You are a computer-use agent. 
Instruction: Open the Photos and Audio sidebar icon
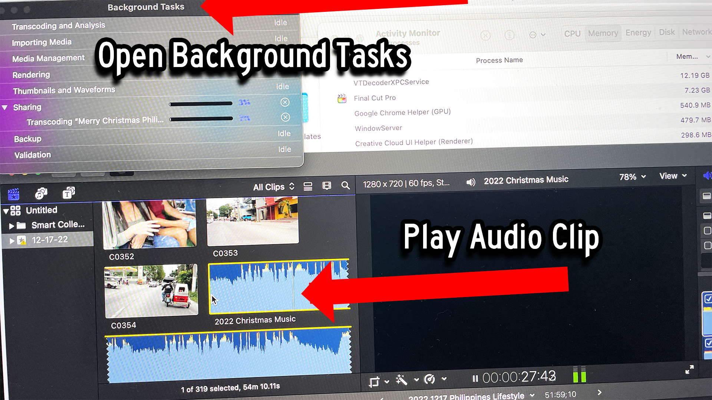point(41,193)
